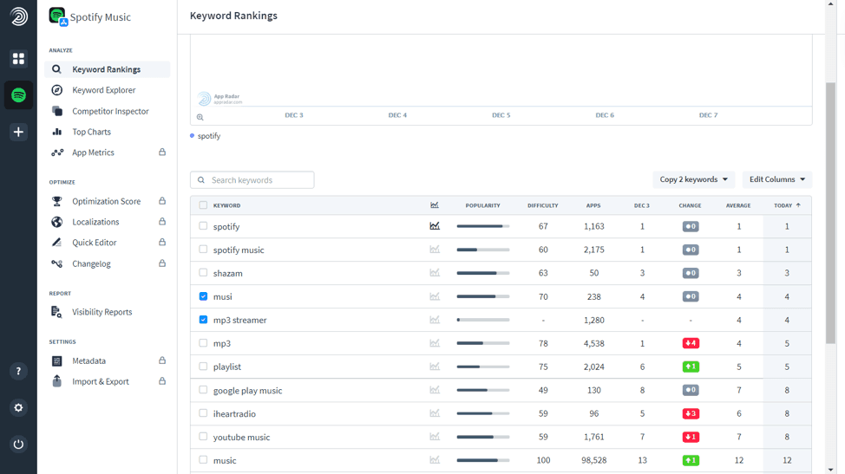Click the google play music keyword
This screenshot has height=474, width=845.
[x=247, y=391]
